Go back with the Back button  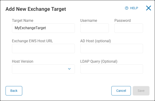coord(14,91)
